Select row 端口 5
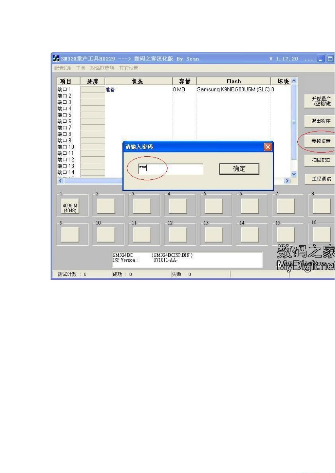Screen dimensions: 335x473 [x=64, y=115]
